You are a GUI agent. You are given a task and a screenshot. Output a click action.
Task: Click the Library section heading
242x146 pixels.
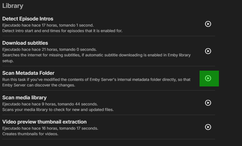click(x=13, y=6)
